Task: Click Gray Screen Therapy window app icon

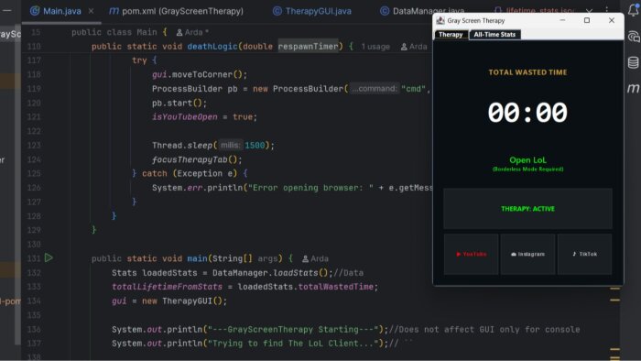Action: (440, 20)
